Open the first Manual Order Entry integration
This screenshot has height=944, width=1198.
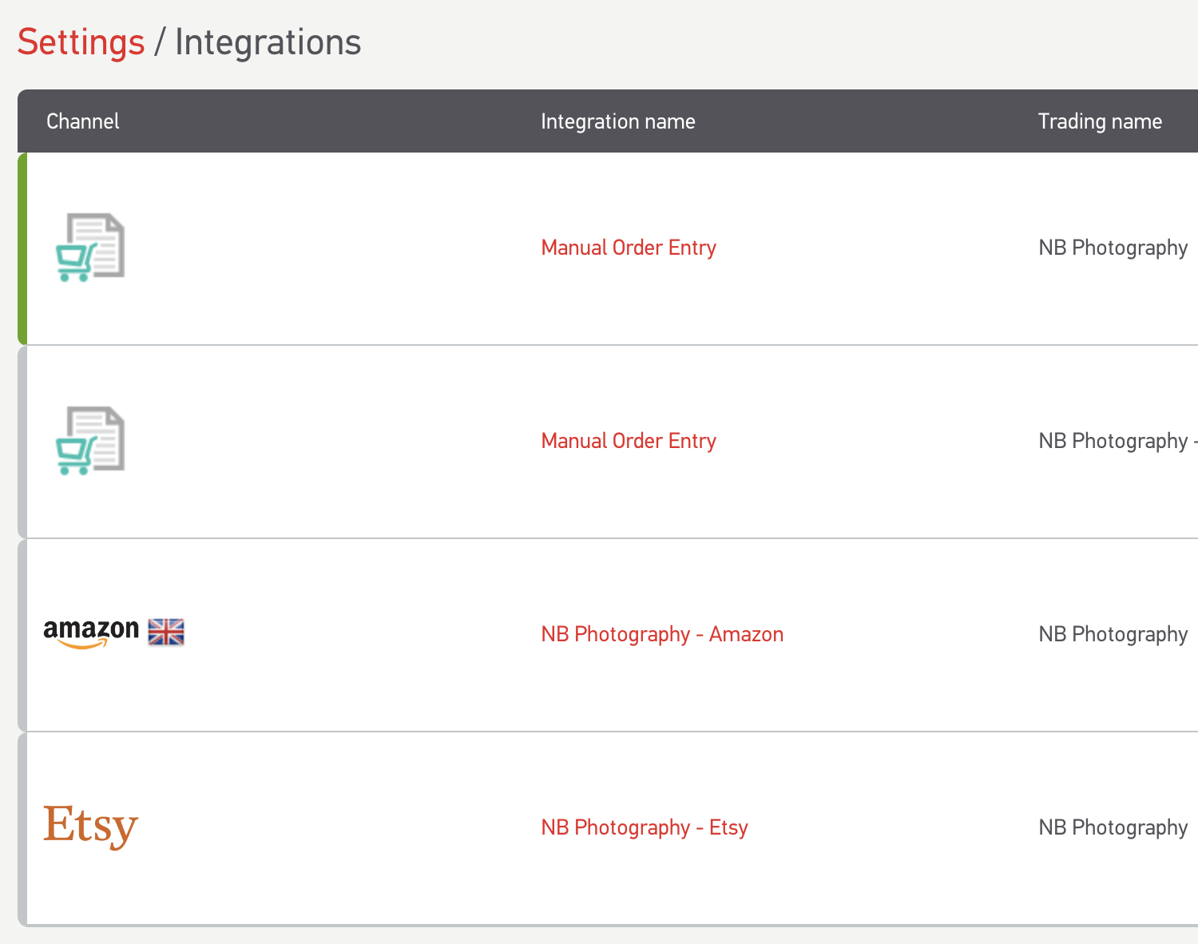[629, 248]
